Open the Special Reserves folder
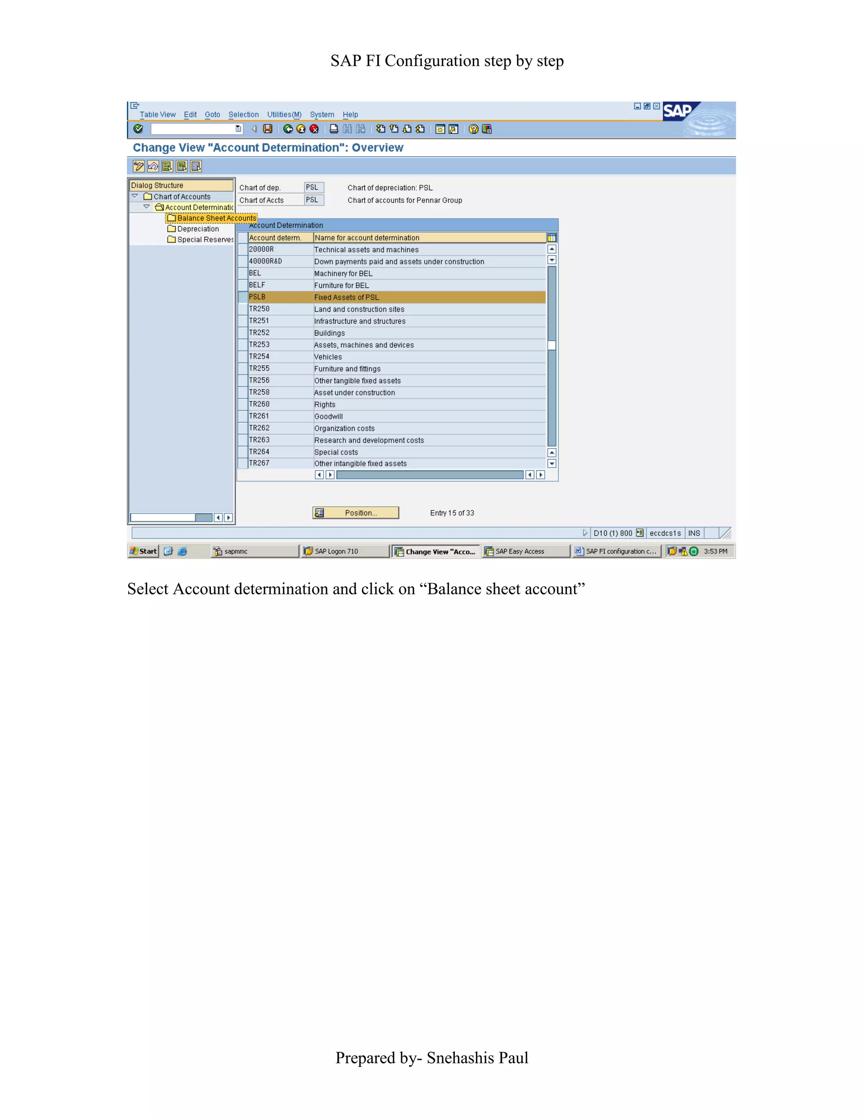Screen dimensions: 864x1118 200,240
